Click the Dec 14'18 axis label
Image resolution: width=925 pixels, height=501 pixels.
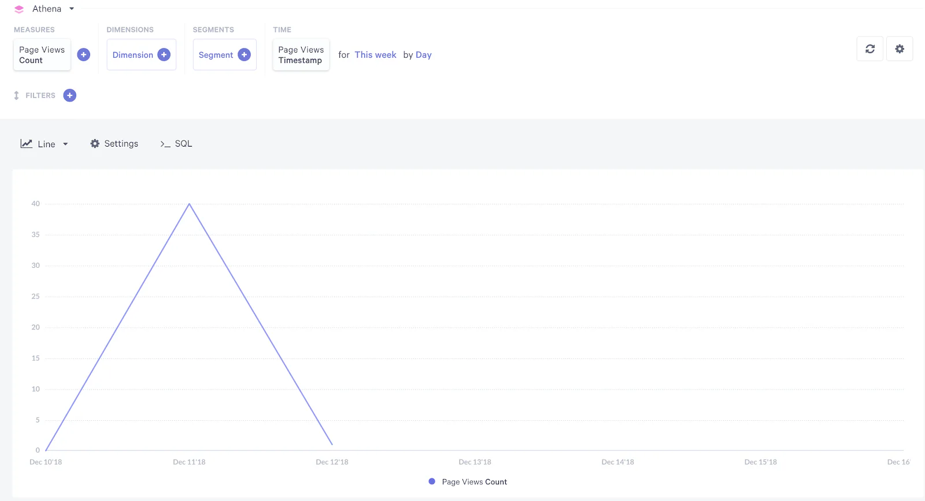(x=617, y=462)
